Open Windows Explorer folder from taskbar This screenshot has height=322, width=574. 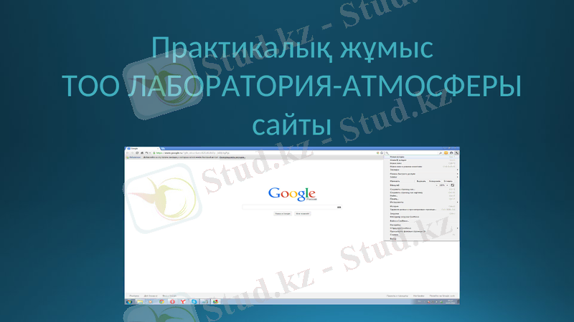tap(140, 302)
